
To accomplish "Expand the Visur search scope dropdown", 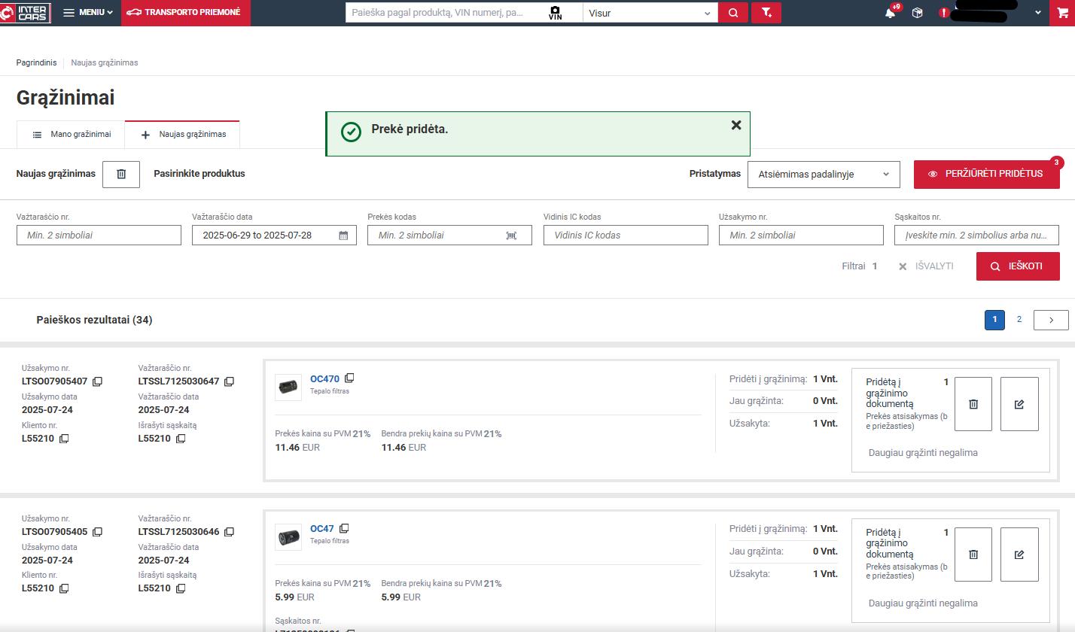I will 650,13.
